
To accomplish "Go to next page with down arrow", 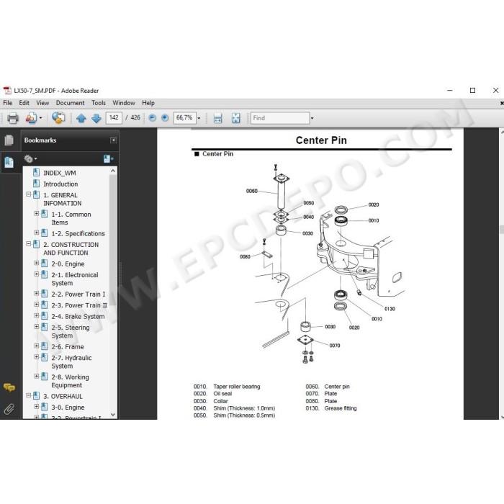I will coord(96,118).
